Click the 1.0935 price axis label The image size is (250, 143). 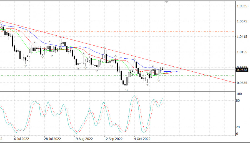tap(241, 6)
